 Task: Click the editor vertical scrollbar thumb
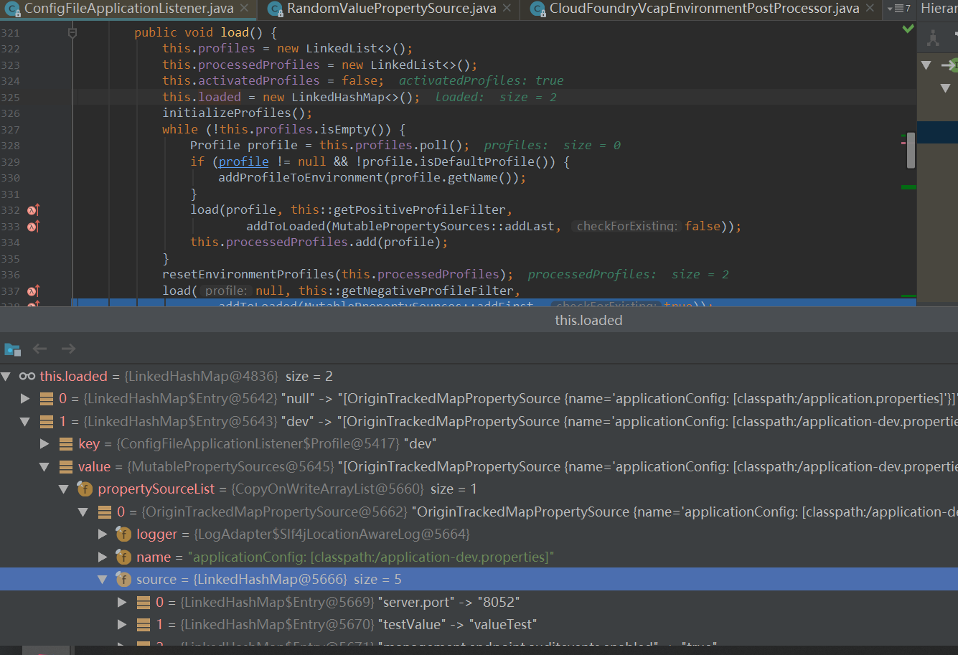911,150
